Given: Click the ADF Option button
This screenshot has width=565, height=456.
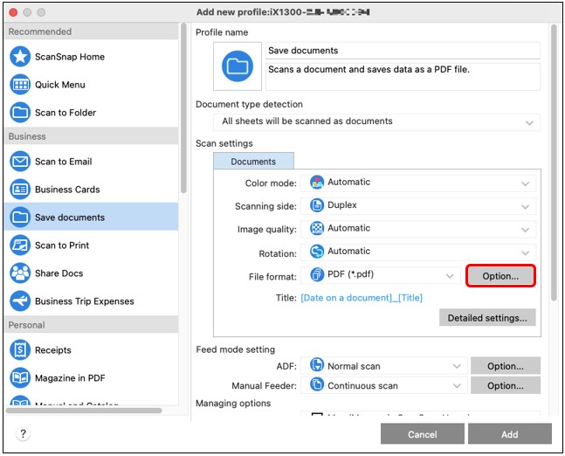Looking at the screenshot, I should pyautogui.click(x=506, y=366).
